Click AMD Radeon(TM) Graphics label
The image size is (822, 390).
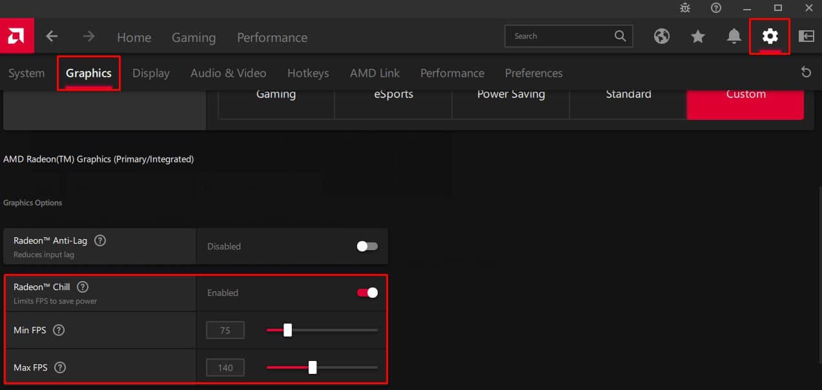click(98, 159)
